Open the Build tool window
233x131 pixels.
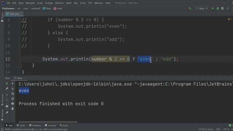click(x=64, y=126)
